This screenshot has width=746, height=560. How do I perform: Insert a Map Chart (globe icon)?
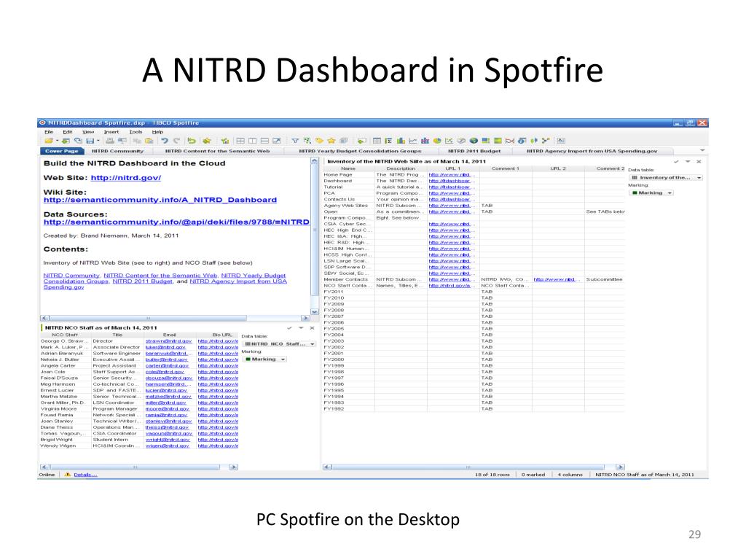pyautogui.click(x=474, y=141)
